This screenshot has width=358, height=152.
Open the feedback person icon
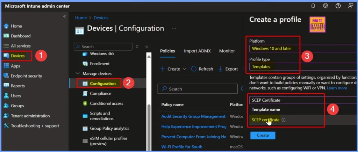click(350, 6)
